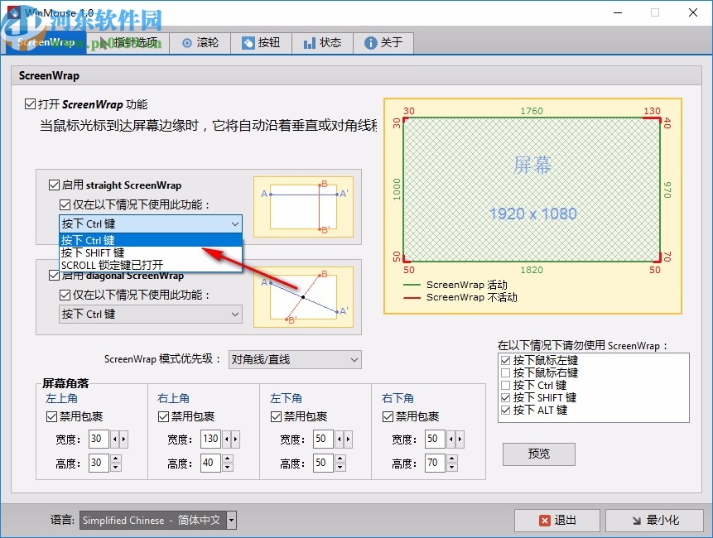
Task: Toggle 右上角 禁用包裹 checkbox
Action: click(163, 416)
